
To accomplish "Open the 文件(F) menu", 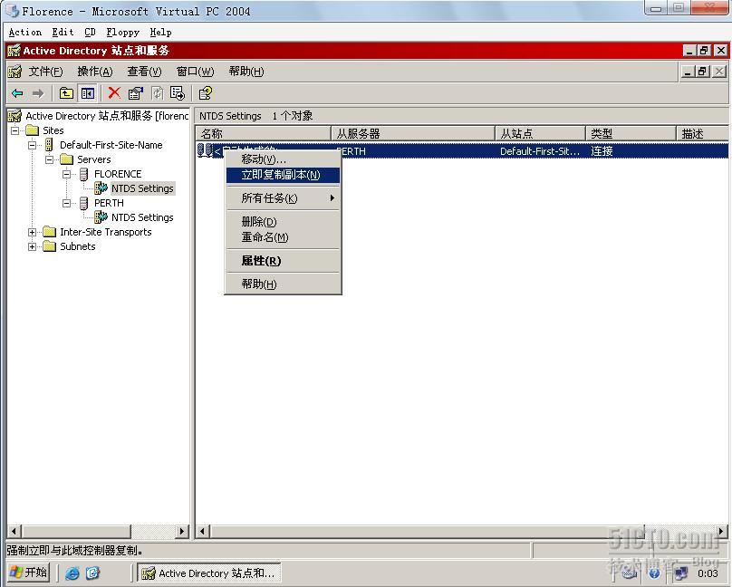I will 45,72.
